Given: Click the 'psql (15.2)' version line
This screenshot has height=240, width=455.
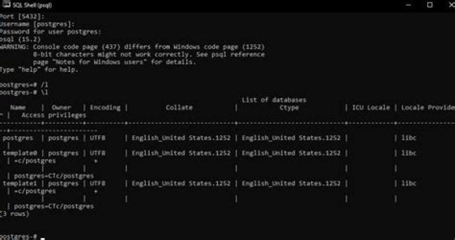Looking at the screenshot, I should pos(20,39).
